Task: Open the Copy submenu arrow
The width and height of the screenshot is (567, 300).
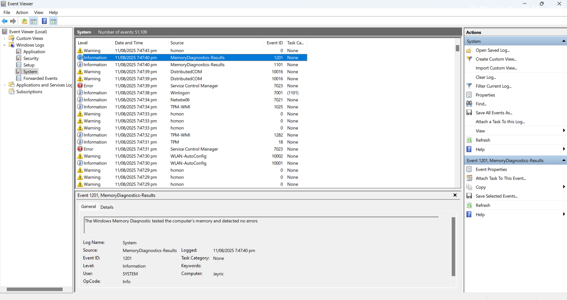Action: pos(564,187)
